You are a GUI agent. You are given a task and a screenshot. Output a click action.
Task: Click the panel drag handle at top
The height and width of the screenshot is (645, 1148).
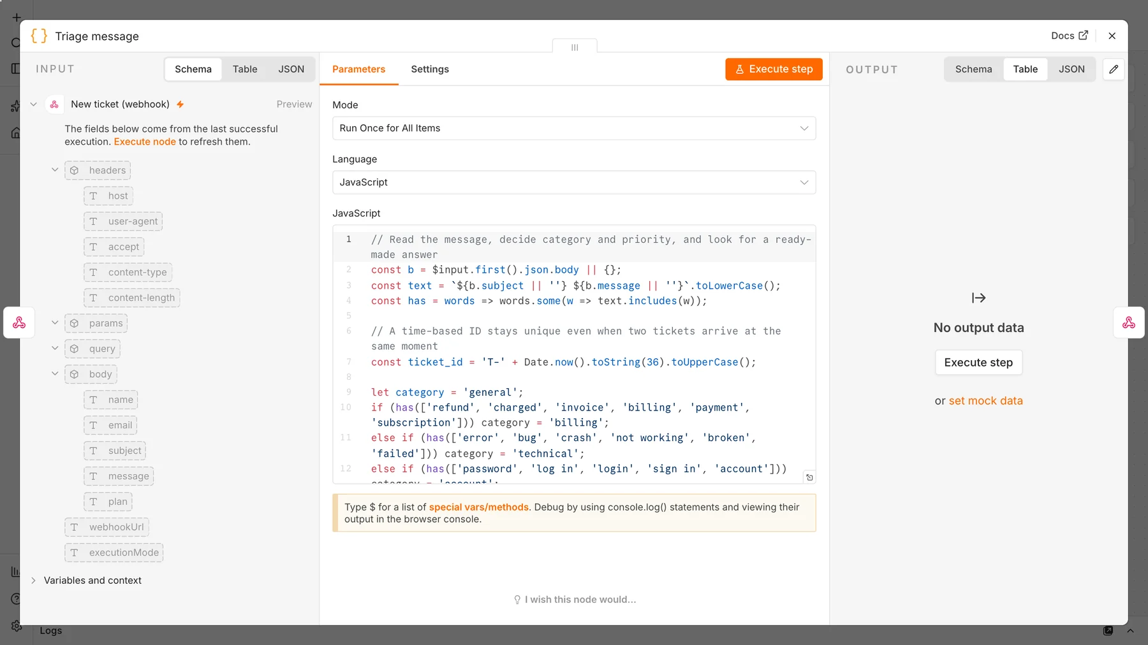tap(575, 47)
